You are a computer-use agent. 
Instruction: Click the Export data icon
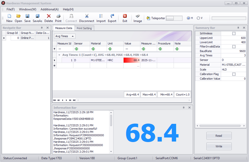[x=112, y=16]
